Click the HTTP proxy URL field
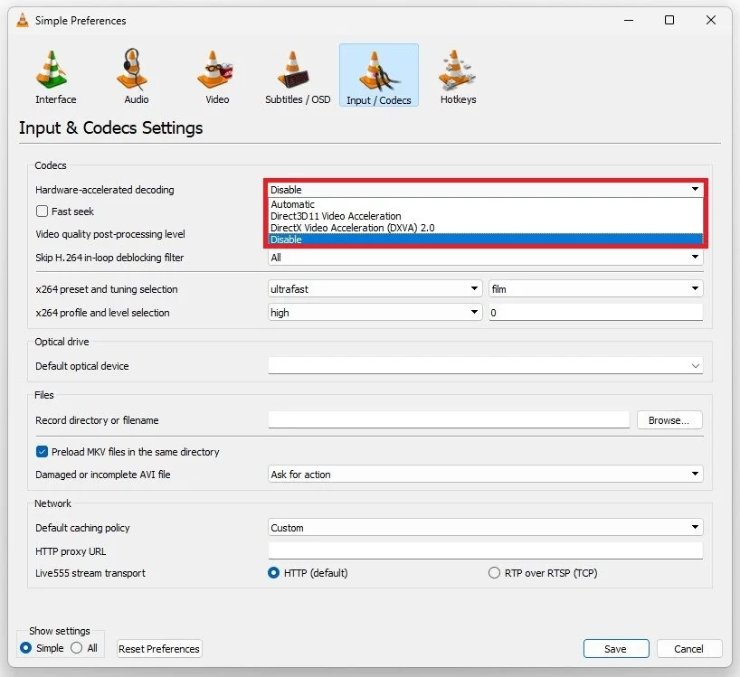This screenshot has width=740, height=677. [485, 550]
